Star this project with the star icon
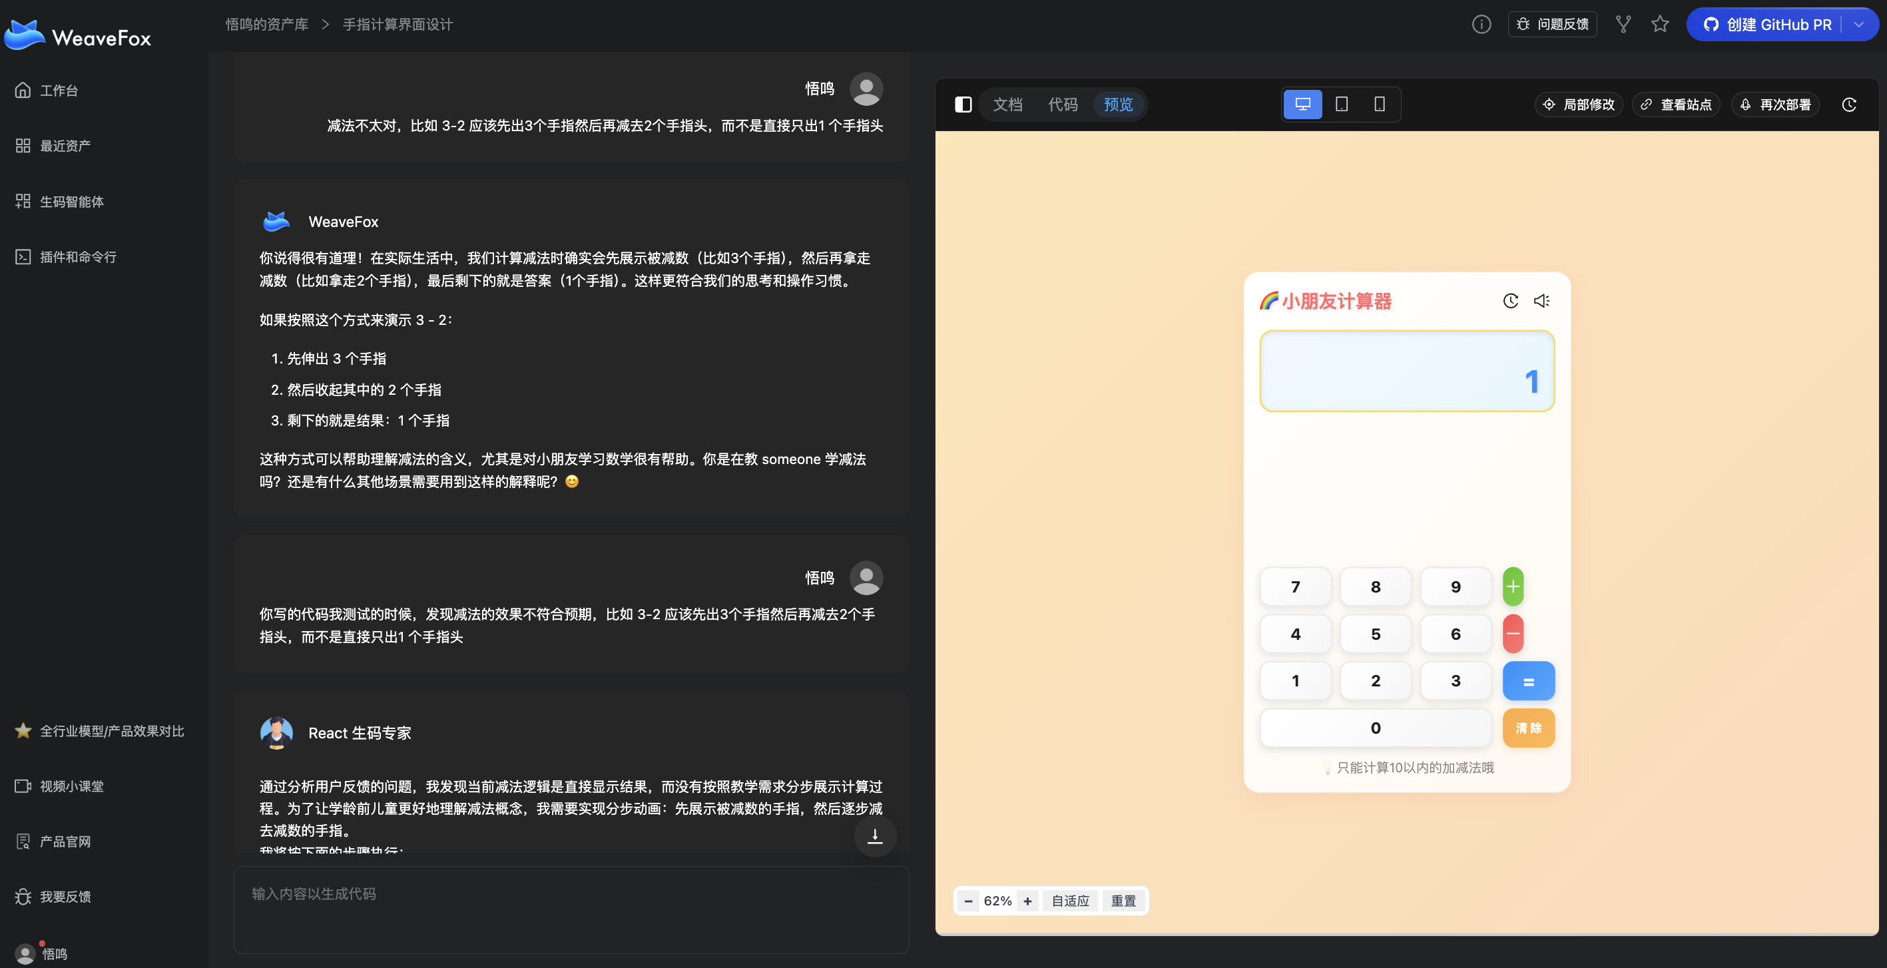 coord(1660,24)
